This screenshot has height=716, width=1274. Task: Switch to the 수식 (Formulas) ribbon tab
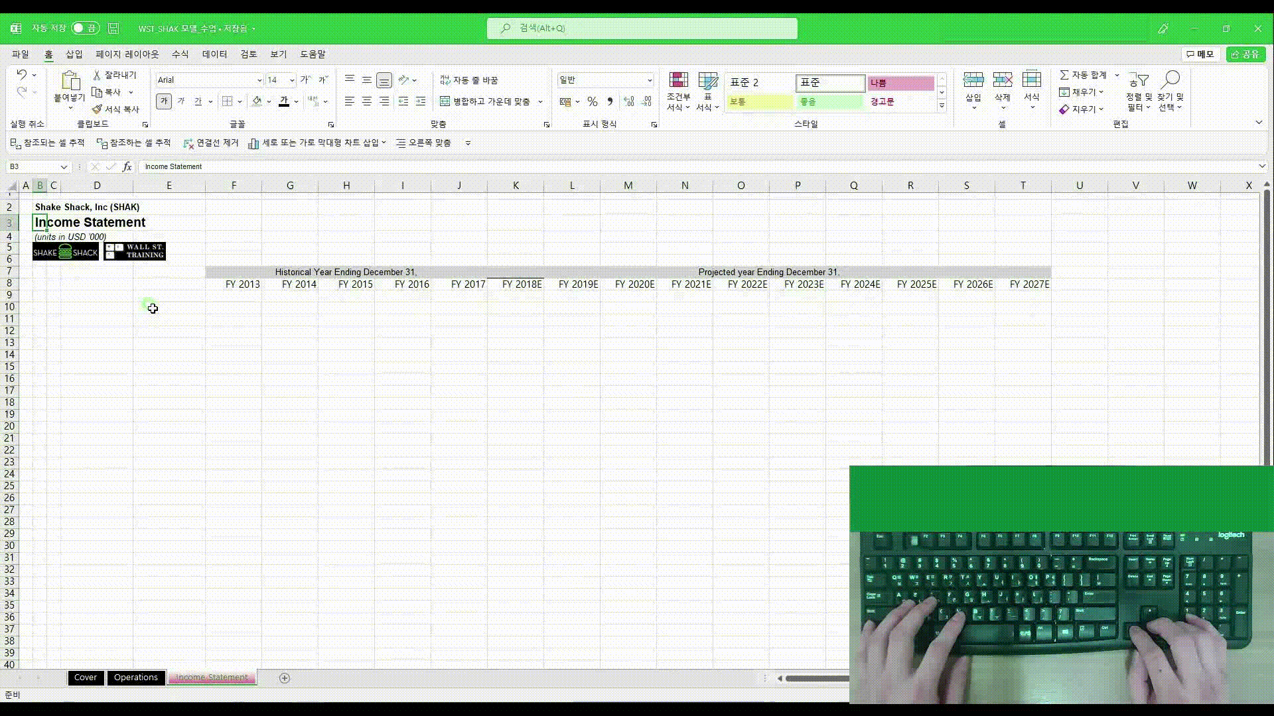(180, 54)
